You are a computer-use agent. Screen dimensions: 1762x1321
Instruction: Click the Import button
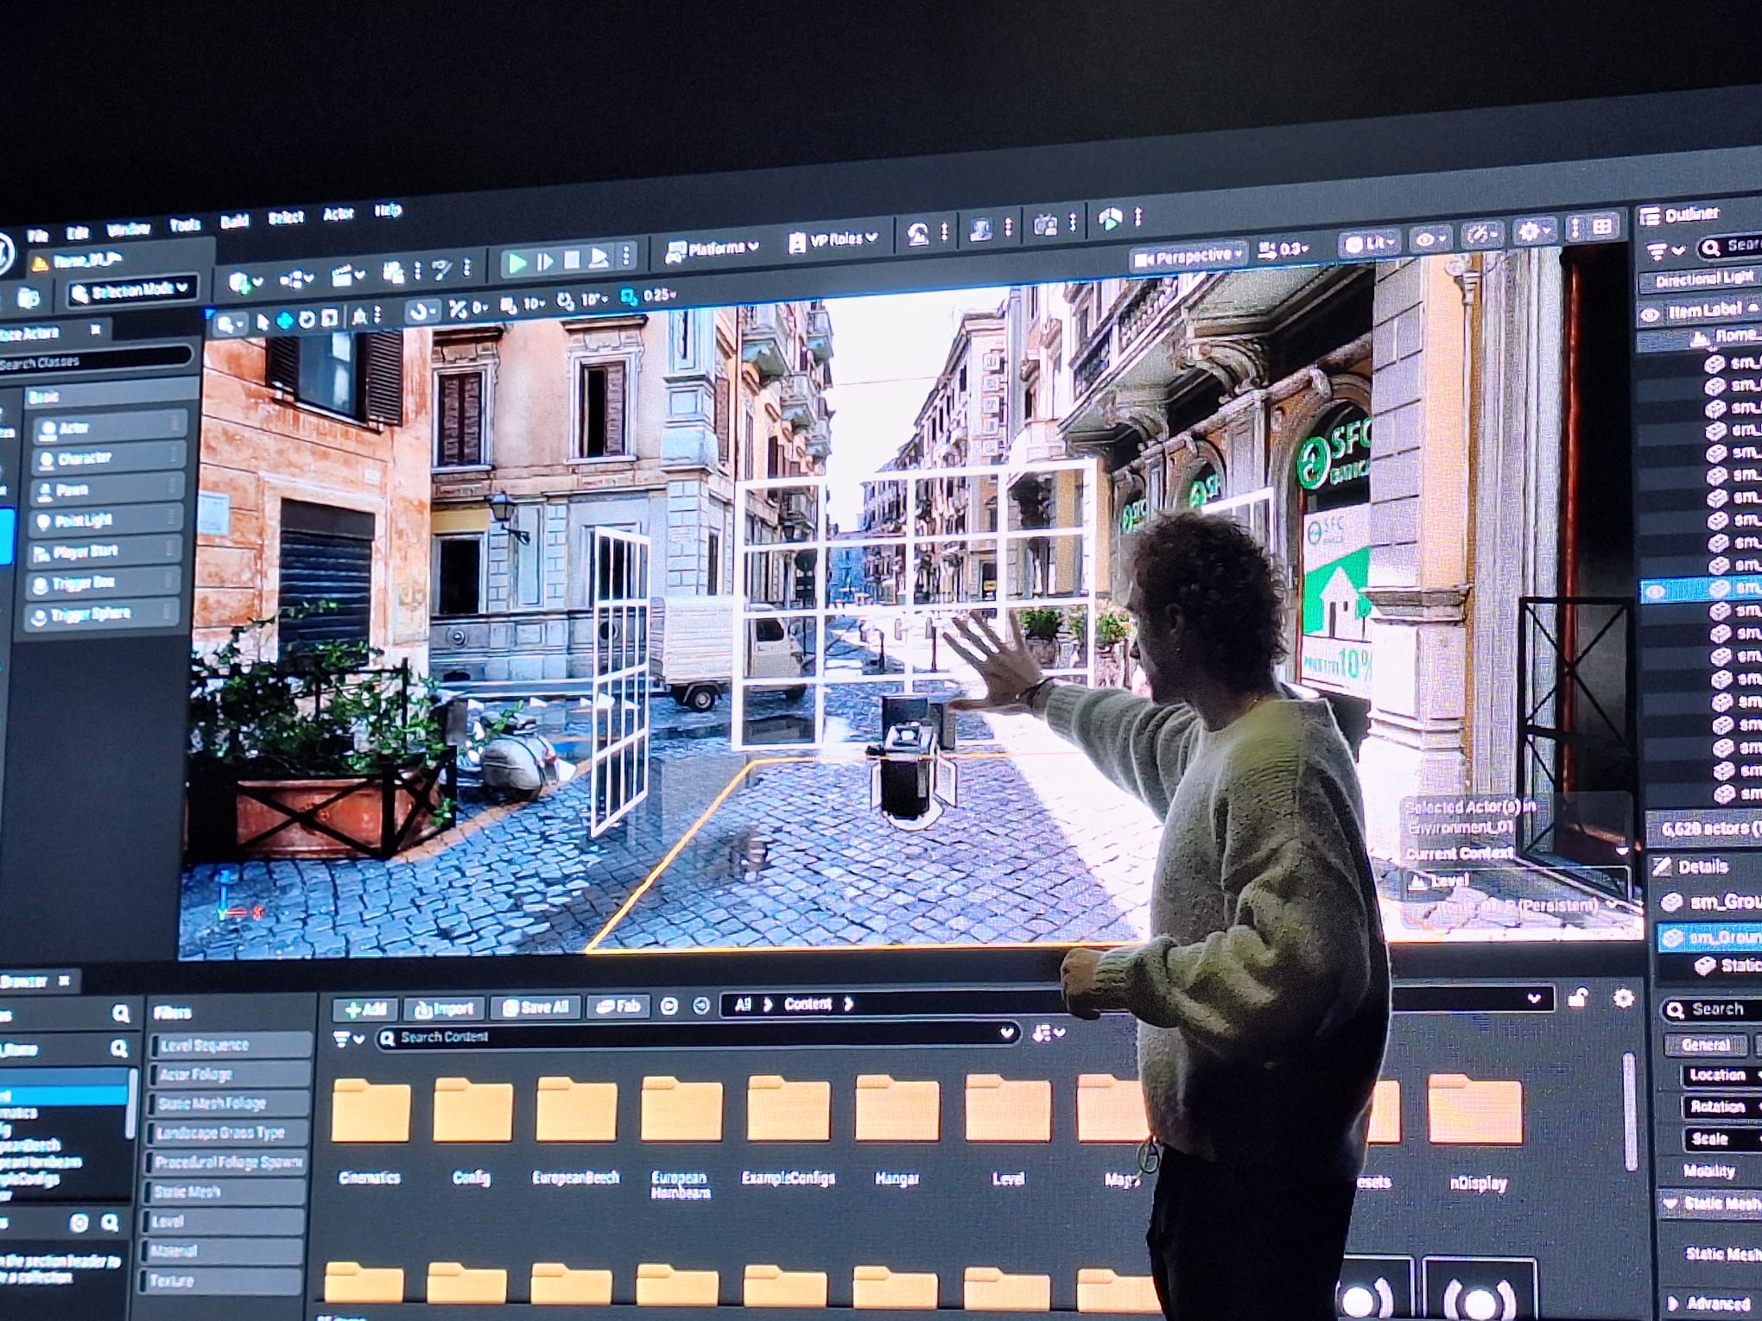(444, 1008)
